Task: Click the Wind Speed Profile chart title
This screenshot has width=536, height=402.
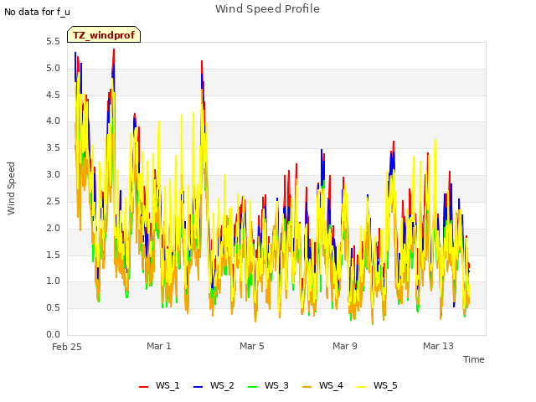Action: [267, 9]
